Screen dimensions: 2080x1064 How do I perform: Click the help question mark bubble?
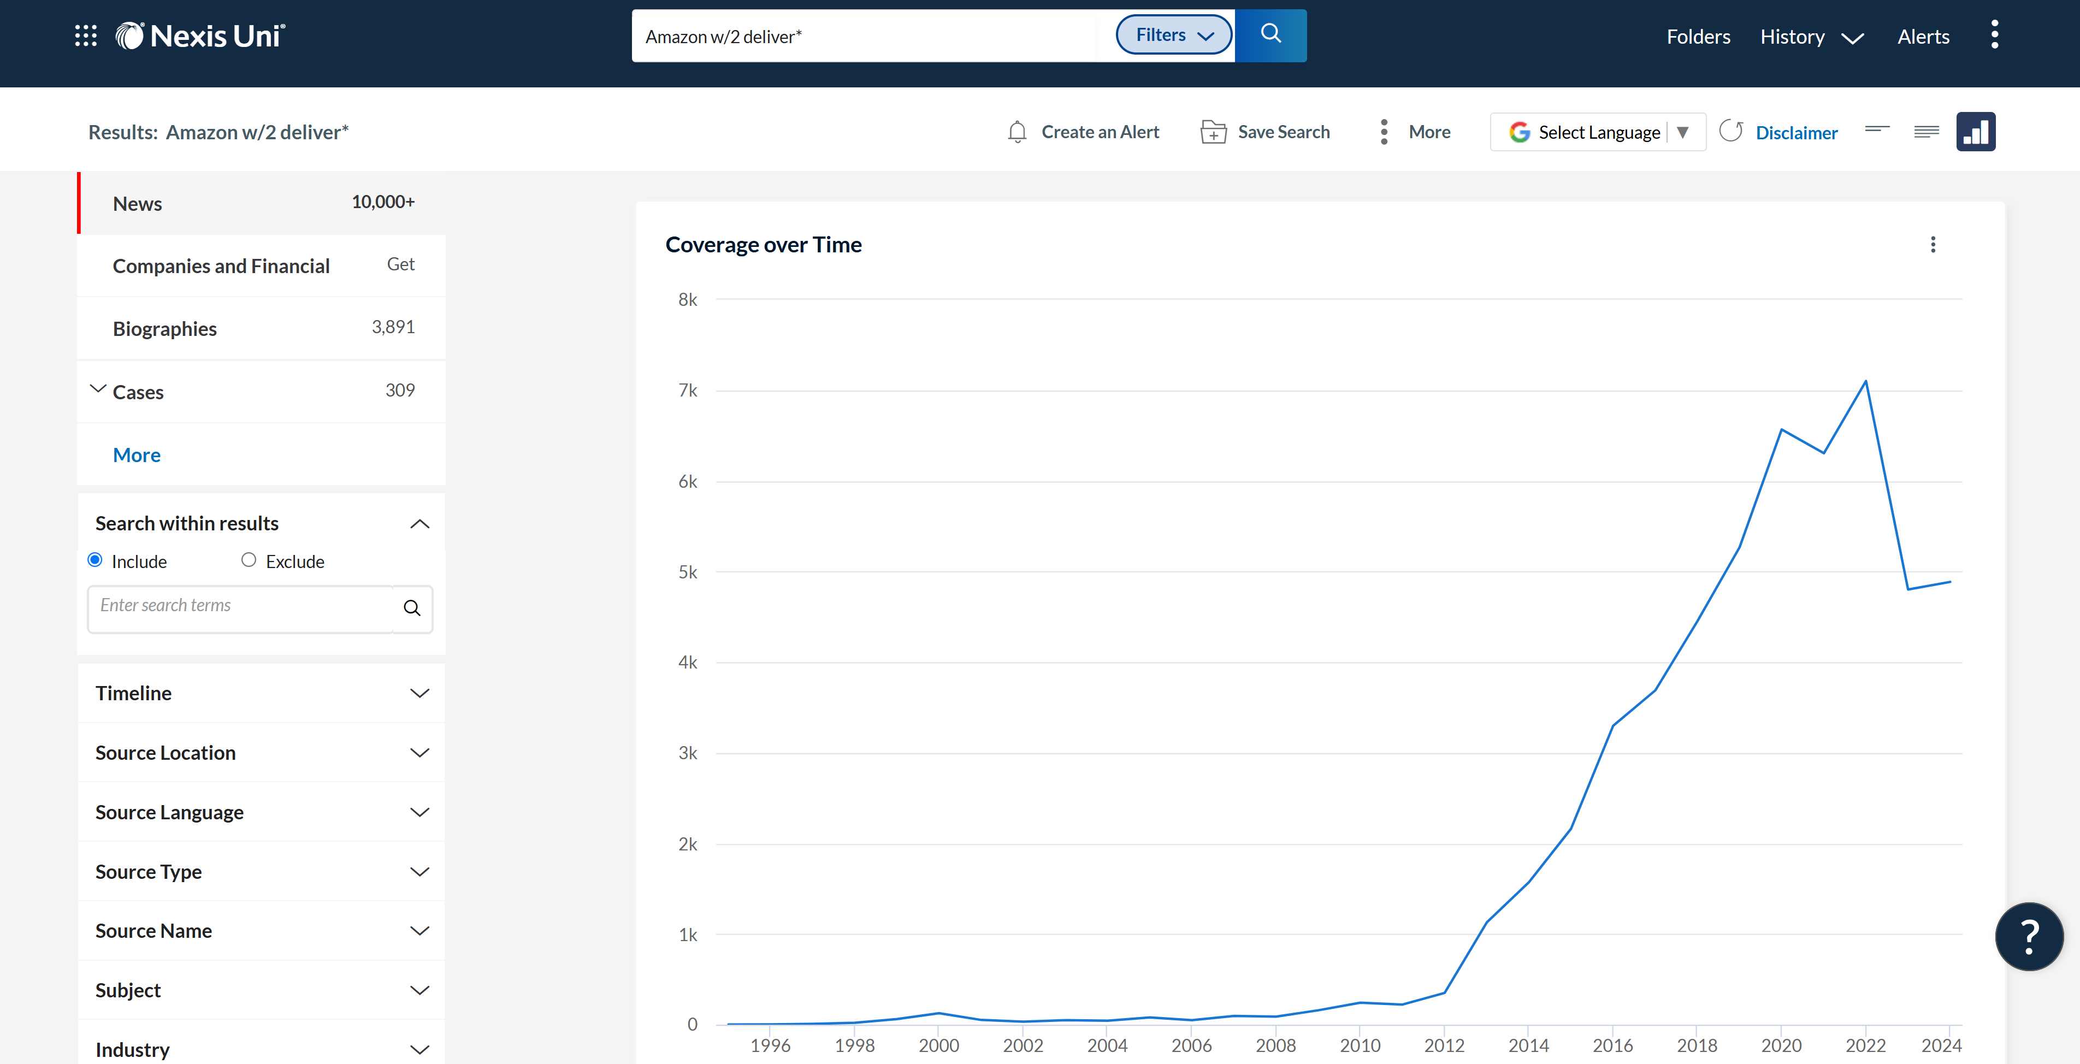click(2029, 936)
